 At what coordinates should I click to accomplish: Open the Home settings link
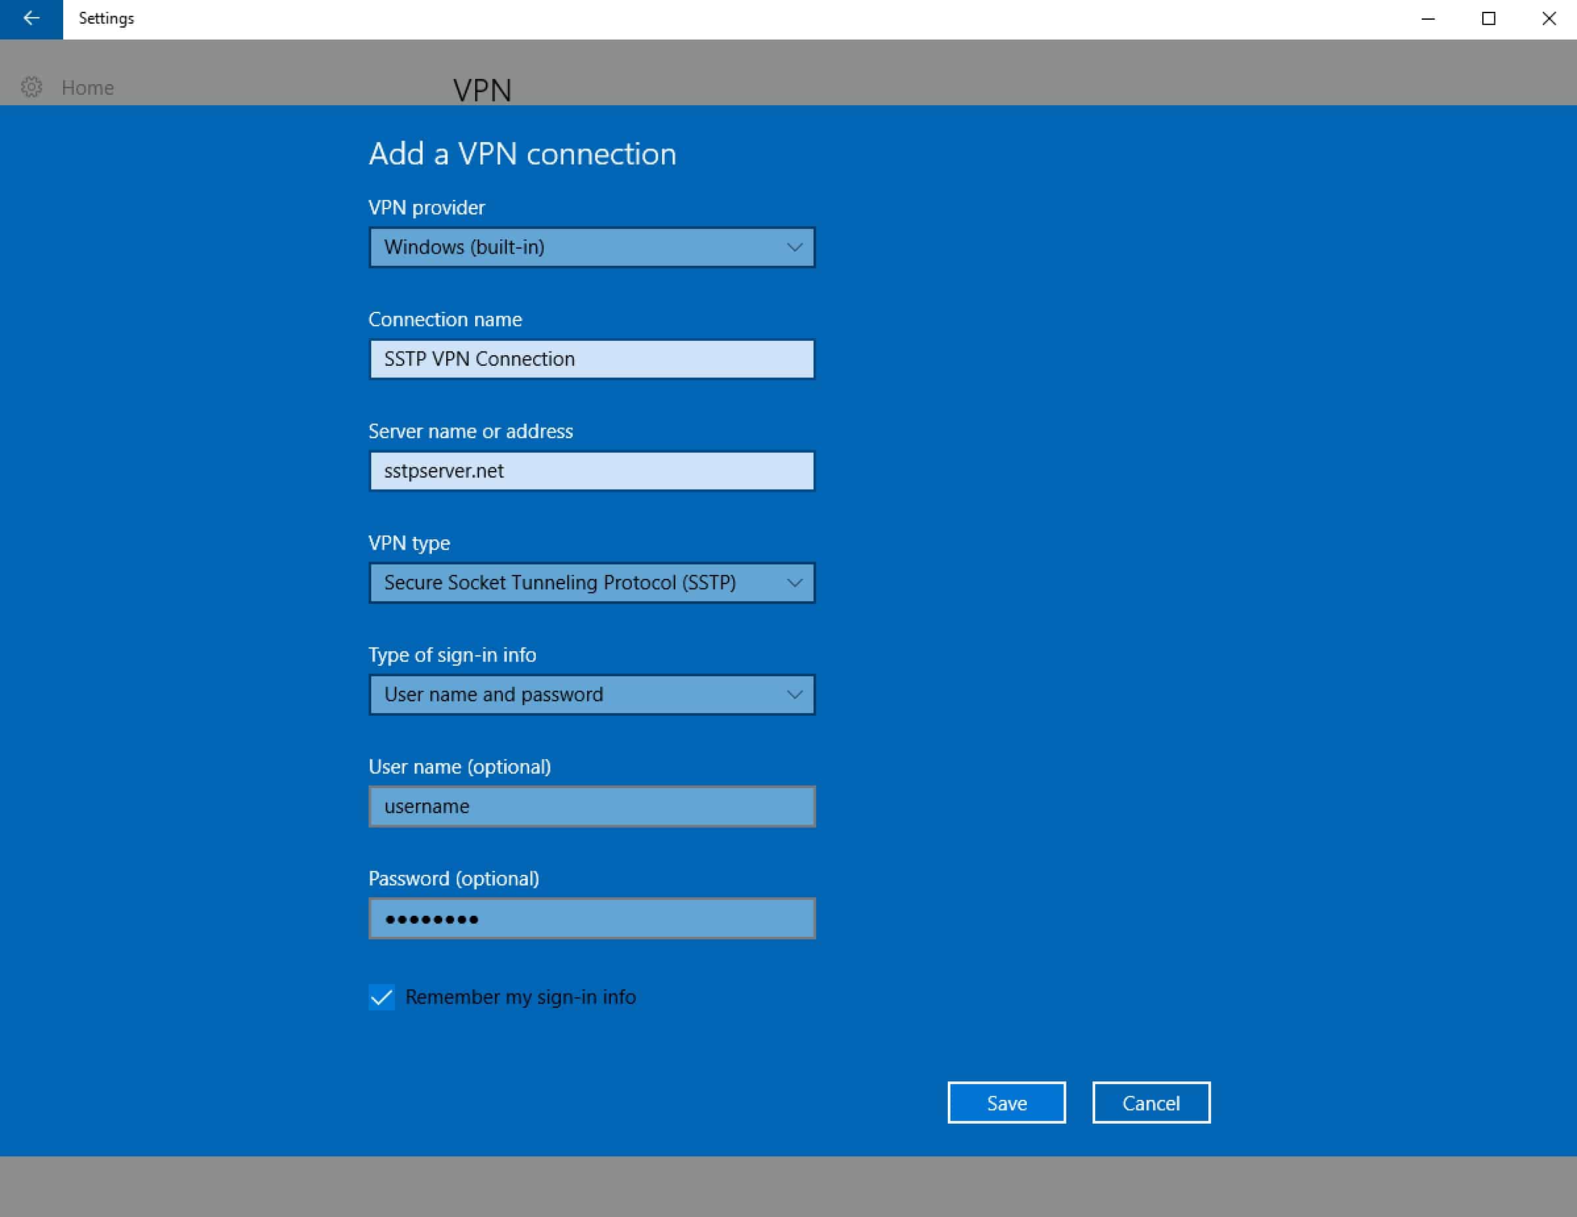[88, 87]
